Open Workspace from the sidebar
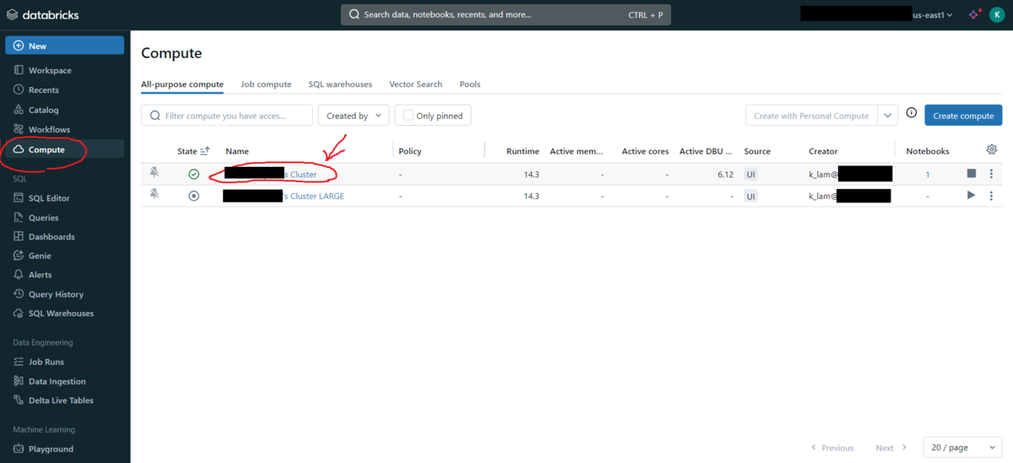Viewport: 1013px width, 463px height. click(50, 71)
